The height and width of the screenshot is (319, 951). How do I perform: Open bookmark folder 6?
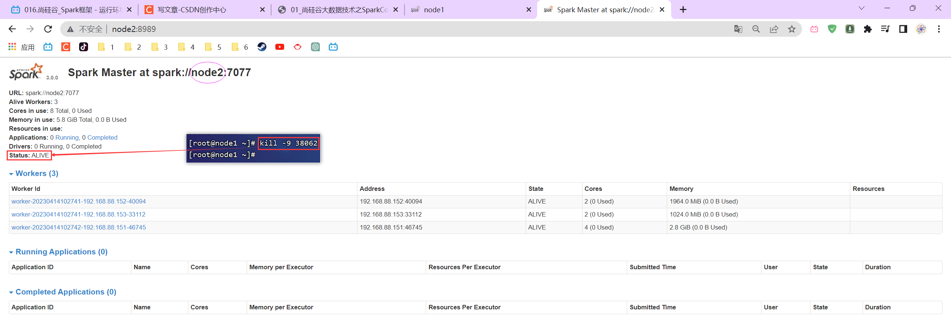[240, 47]
